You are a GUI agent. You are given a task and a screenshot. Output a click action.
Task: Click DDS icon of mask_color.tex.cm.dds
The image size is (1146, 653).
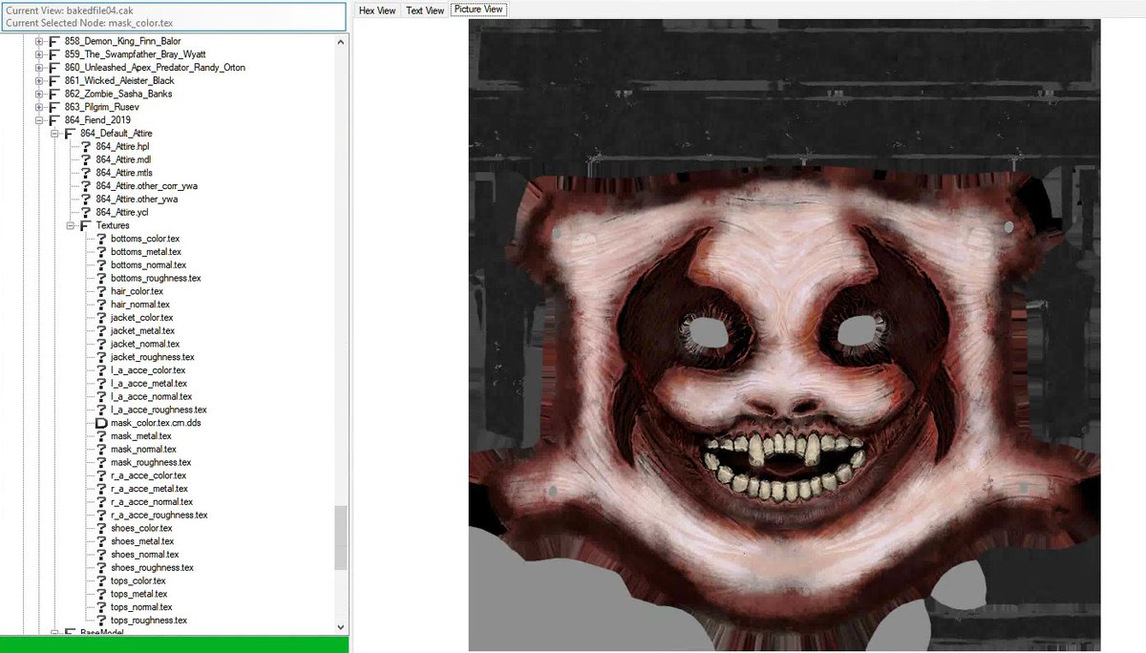point(101,423)
